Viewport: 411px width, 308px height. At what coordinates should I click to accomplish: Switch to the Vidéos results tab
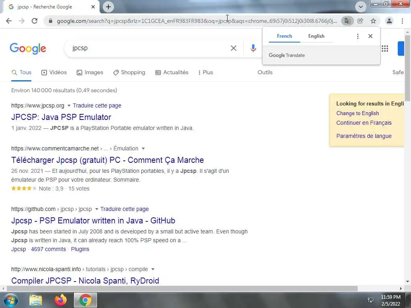[54, 73]
